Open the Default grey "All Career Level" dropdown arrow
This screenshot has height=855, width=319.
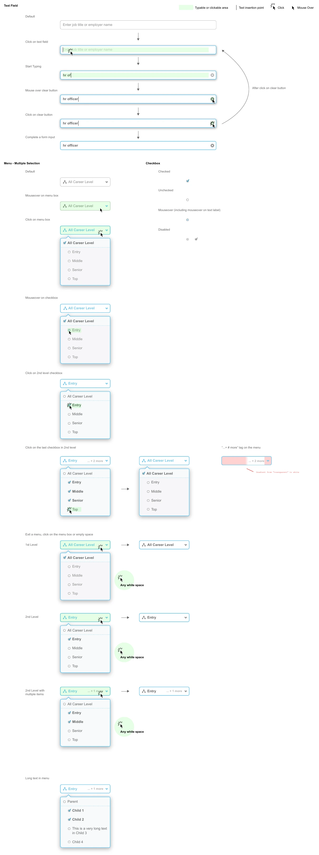tap(107, 182)
